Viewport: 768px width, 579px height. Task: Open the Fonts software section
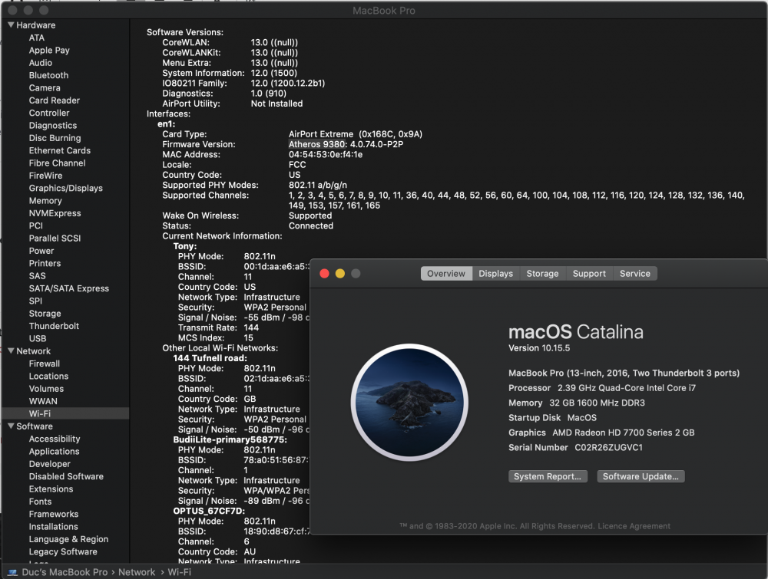[x=39, y=501]
